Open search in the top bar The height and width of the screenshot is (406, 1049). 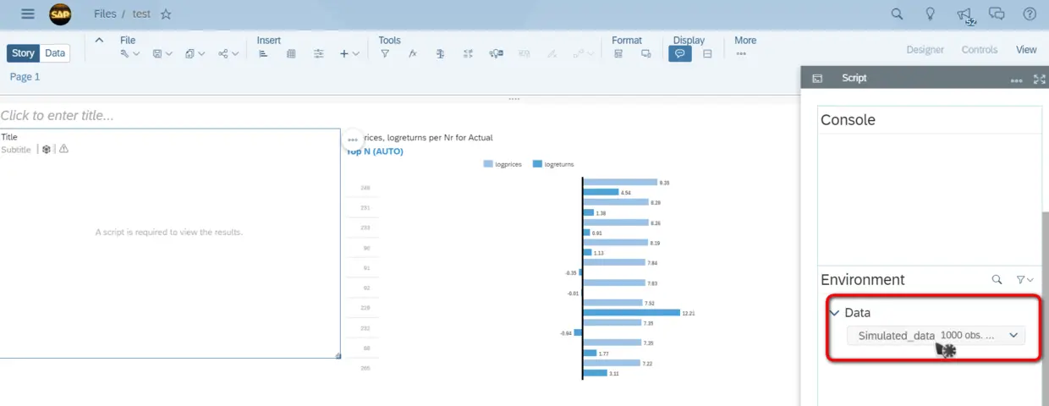pyautogui.click(x=898, y=14)
